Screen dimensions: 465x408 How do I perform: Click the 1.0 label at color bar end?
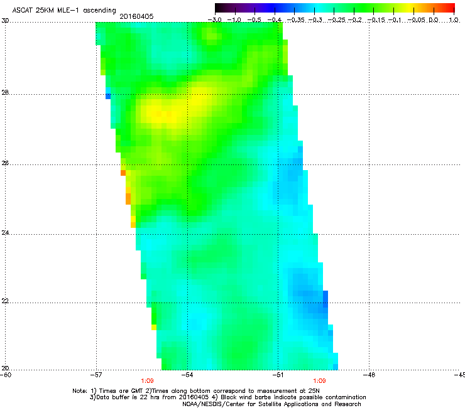[x=454, y=20]
